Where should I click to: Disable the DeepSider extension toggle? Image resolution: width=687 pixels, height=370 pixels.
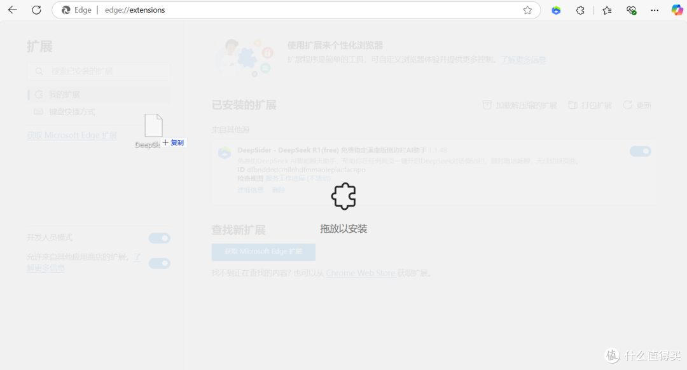640,151
